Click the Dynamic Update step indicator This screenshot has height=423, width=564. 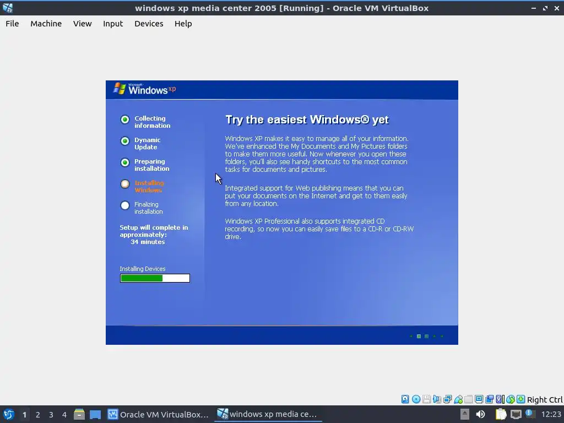point(125,141)
